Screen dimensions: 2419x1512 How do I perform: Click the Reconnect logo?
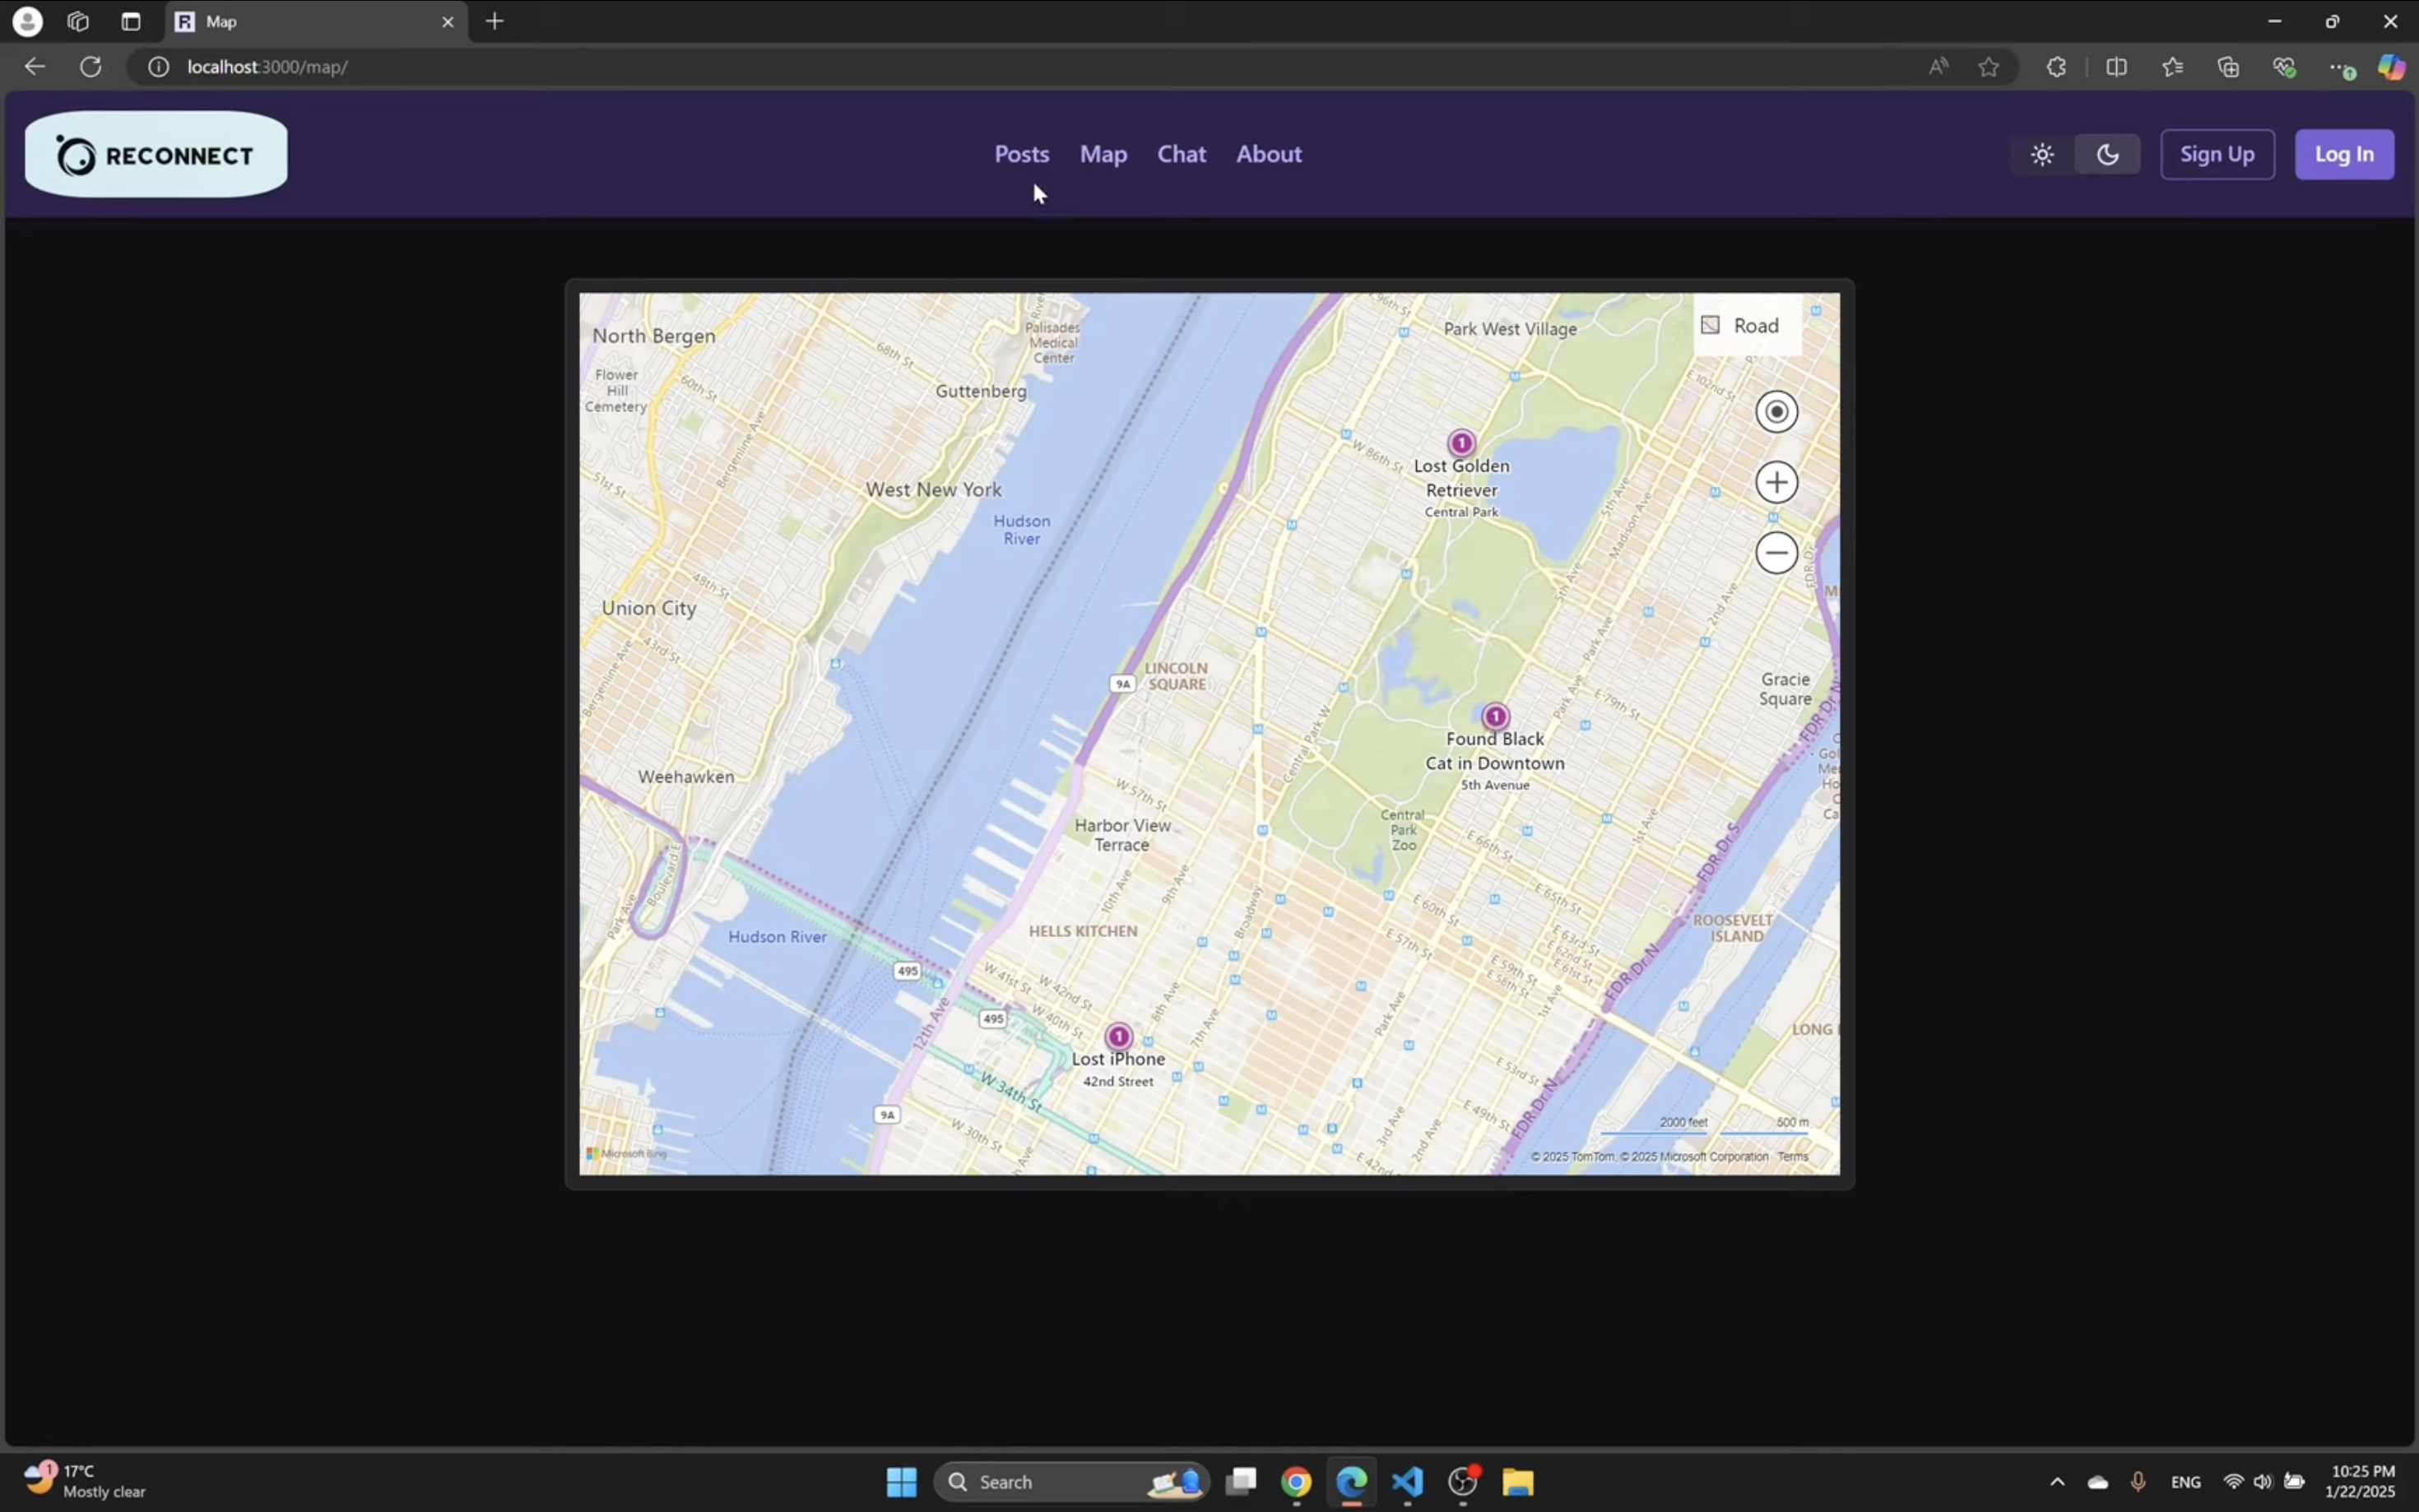pyautogui.click(x=156, y=155)
